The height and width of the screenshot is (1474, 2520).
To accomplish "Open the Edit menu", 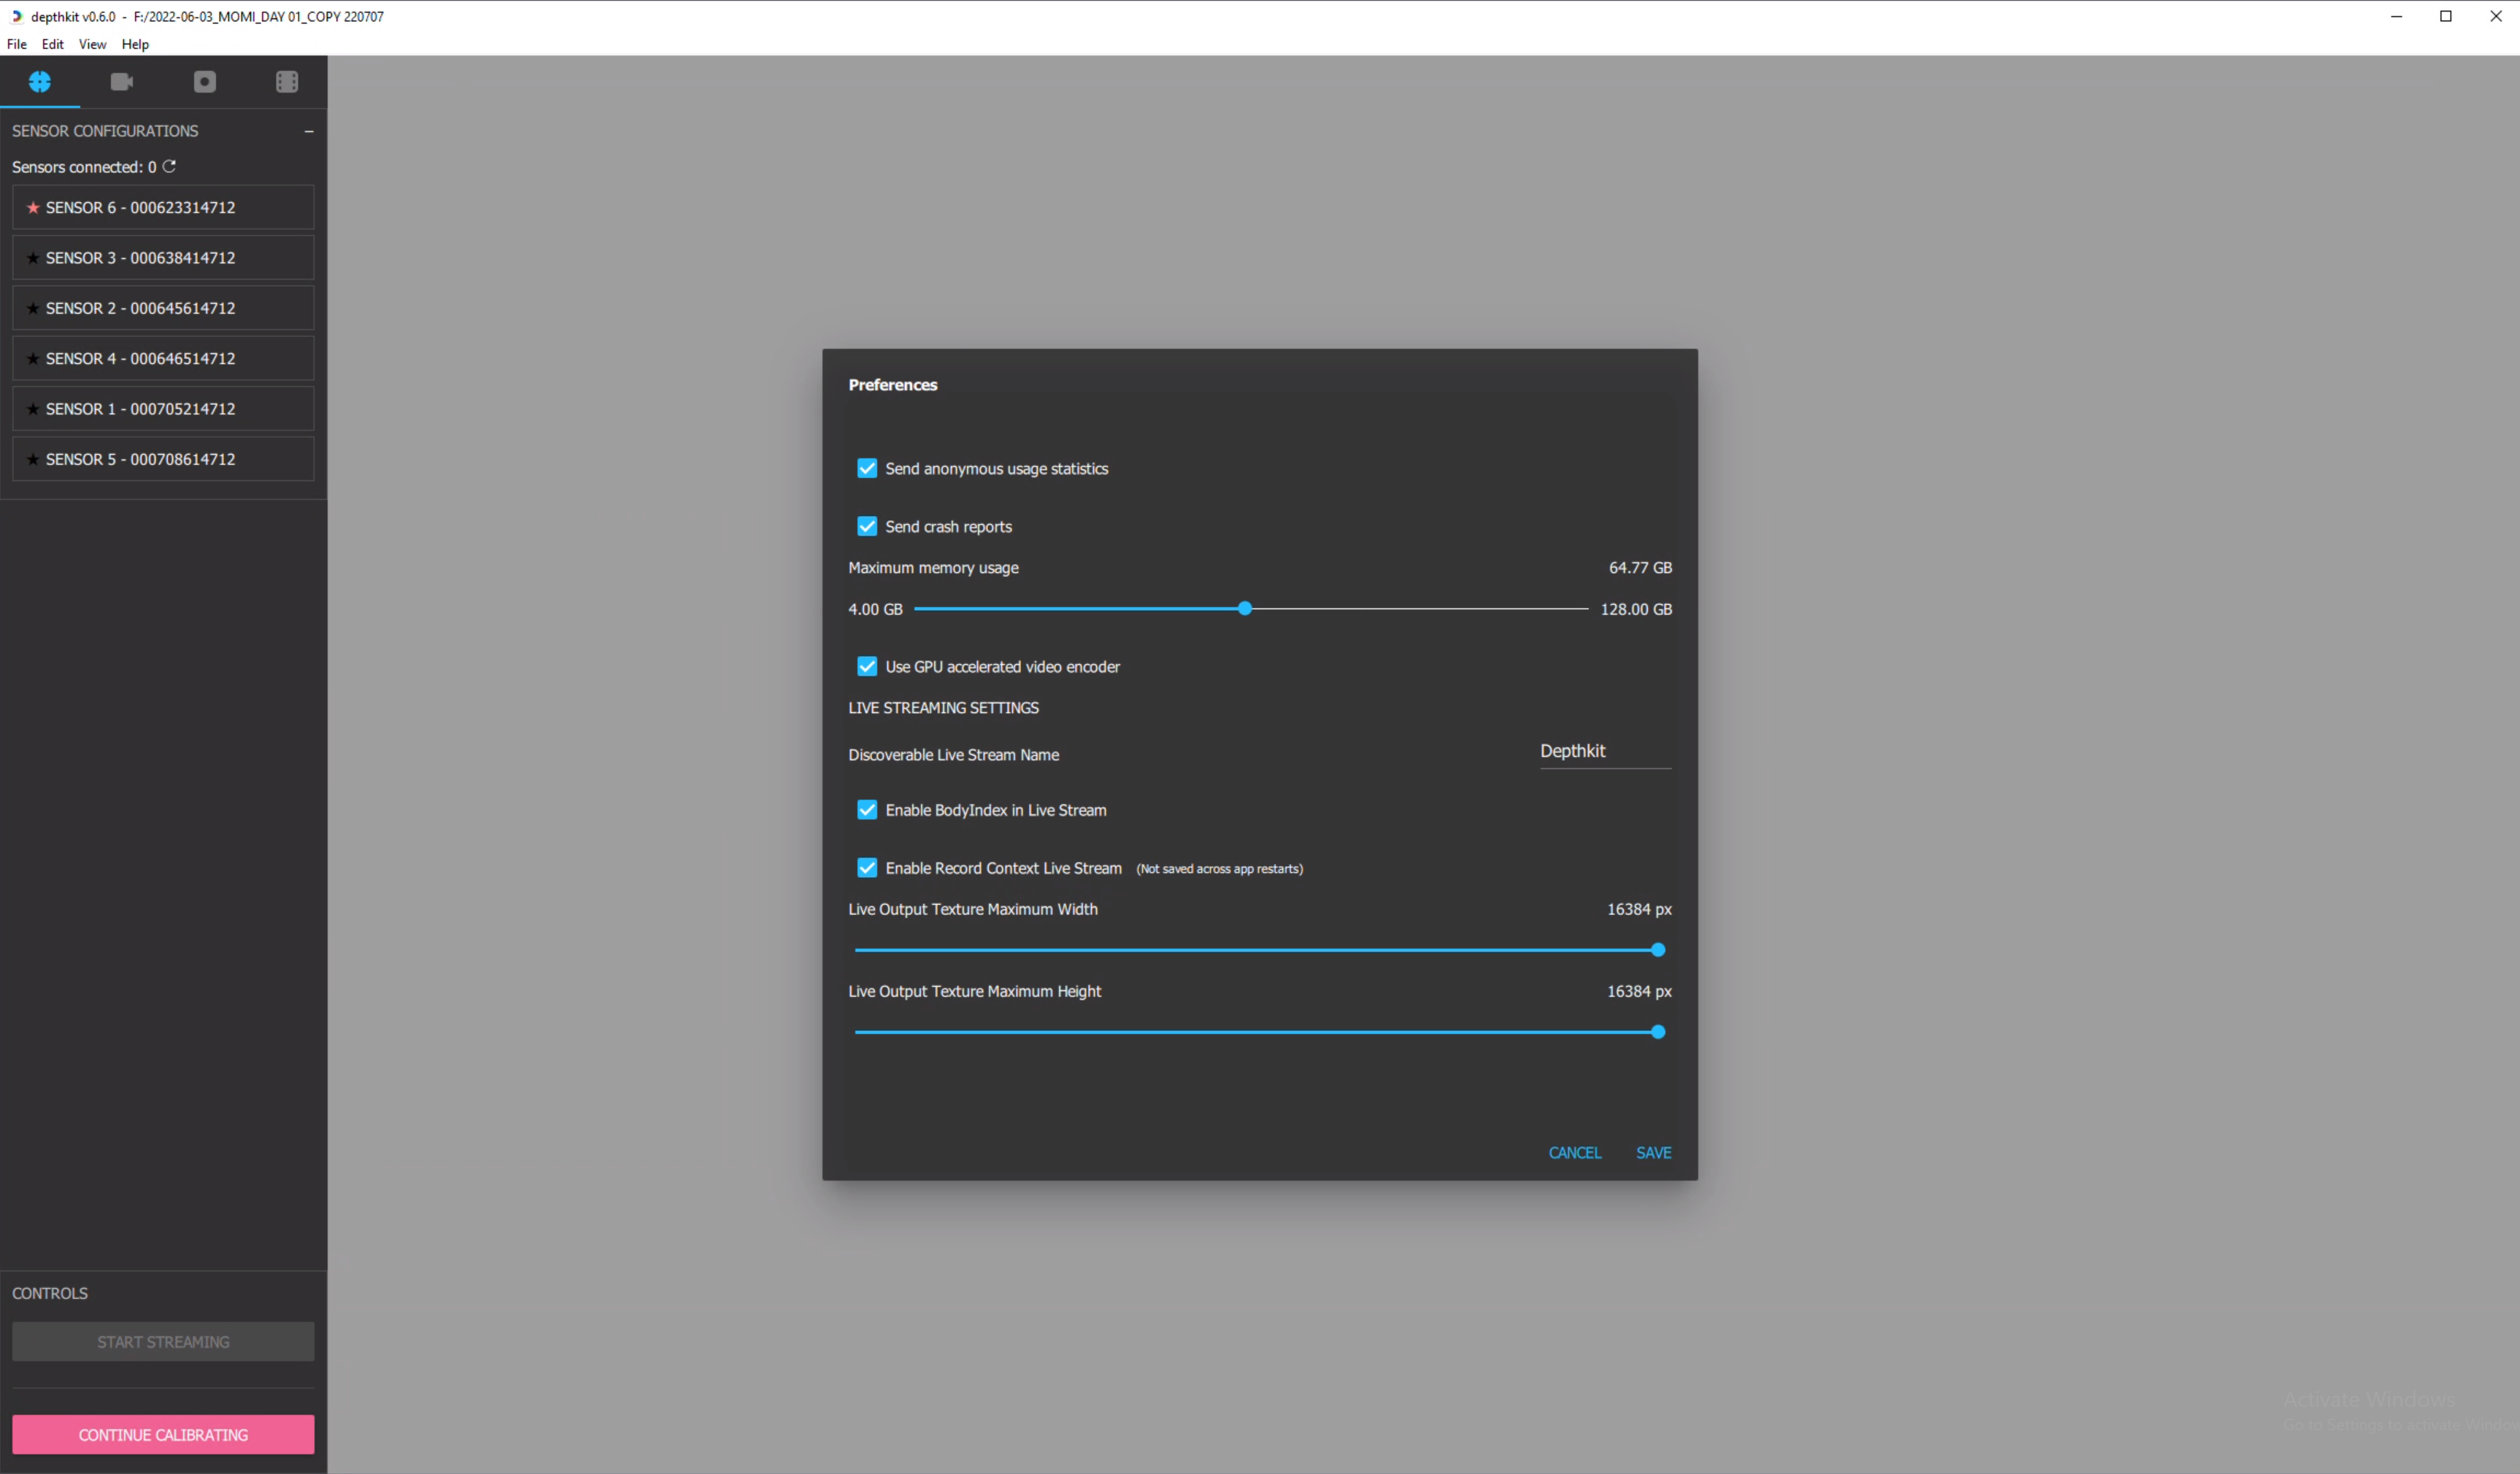I will point(52,44).
